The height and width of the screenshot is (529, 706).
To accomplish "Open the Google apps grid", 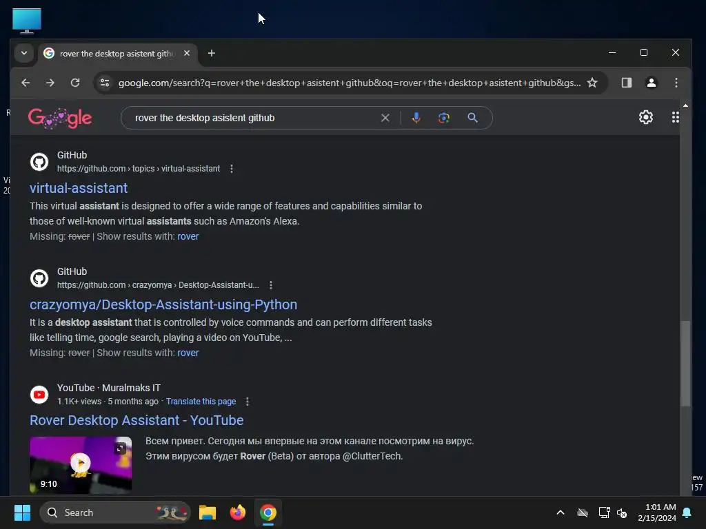I will coord(676,117).
